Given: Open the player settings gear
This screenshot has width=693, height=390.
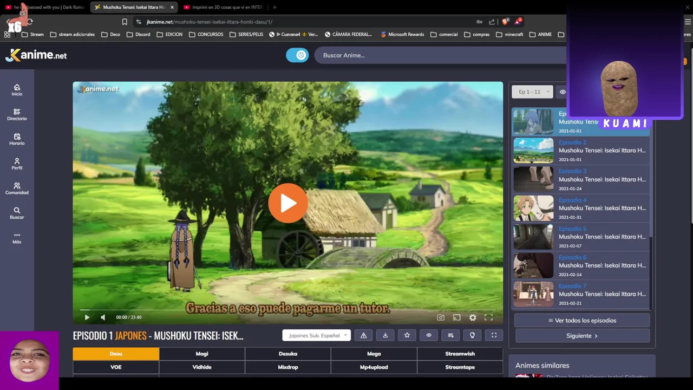Looking at the screenshot, I should point(473,317).
